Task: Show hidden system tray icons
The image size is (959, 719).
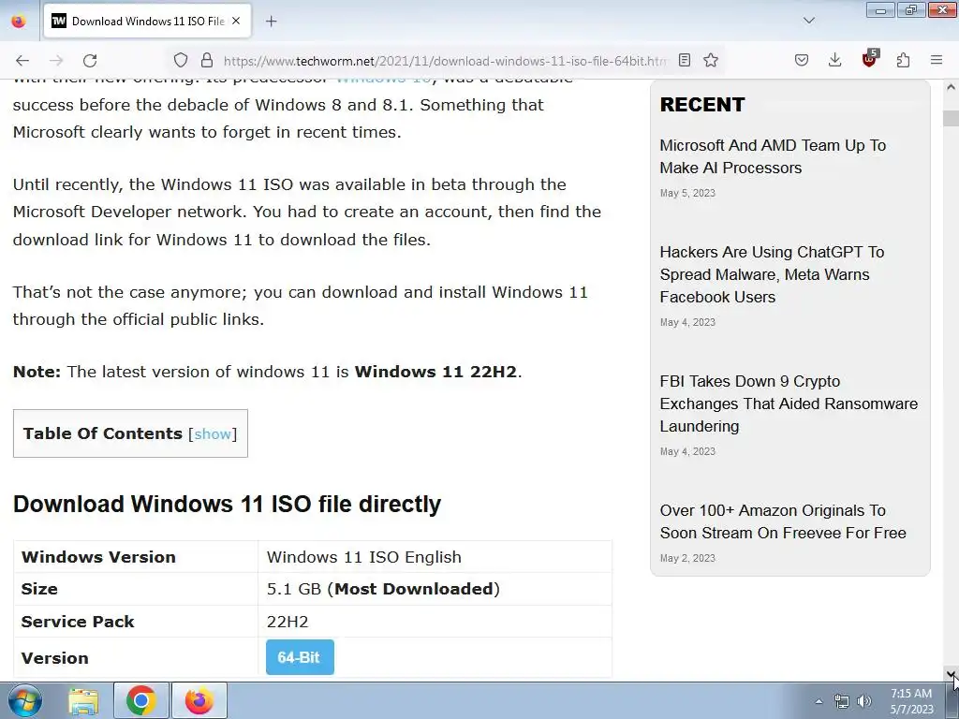Action: click(x=819, y=701)
